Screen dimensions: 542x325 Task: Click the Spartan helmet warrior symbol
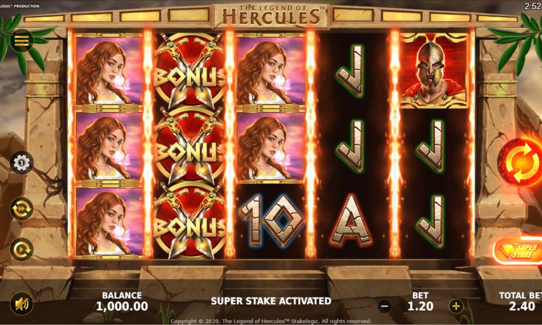tap(434, 70)
